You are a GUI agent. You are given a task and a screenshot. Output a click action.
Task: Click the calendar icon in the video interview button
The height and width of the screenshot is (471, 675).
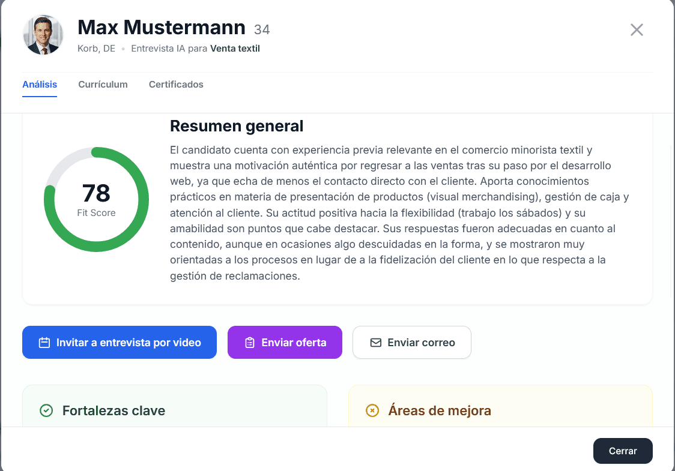(x=44, y=343)
